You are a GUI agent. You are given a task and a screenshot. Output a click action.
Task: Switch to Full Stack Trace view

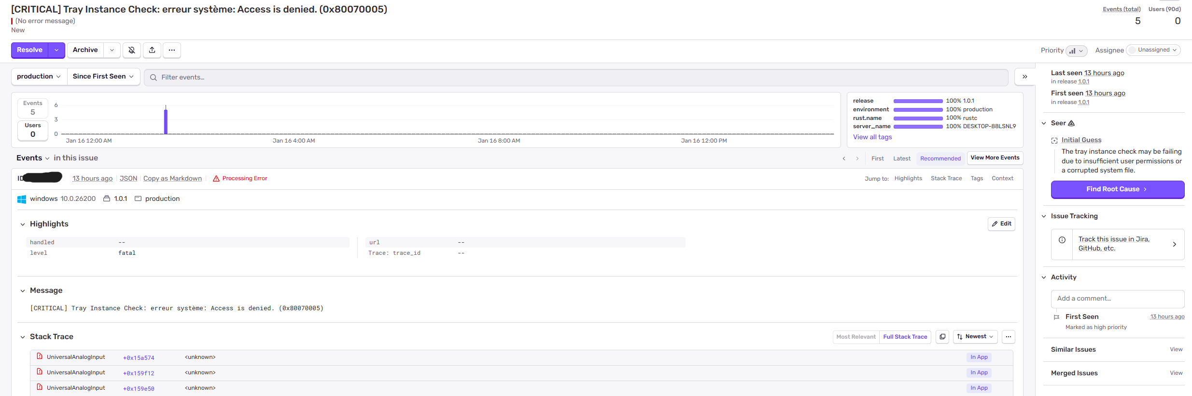tap(905, 337)
